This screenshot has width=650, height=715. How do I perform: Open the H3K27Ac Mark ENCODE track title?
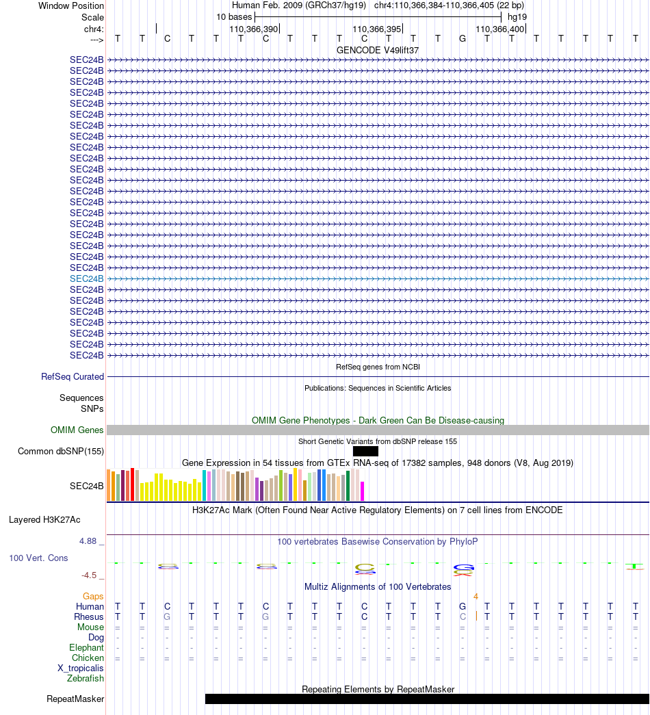click(x=377, y=510)
